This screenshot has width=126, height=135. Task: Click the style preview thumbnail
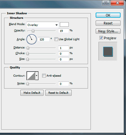[108, 51]
